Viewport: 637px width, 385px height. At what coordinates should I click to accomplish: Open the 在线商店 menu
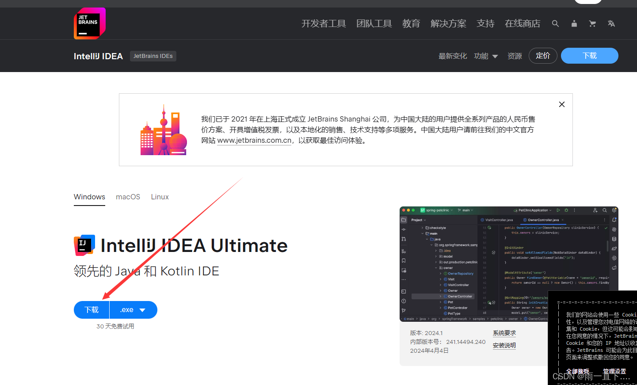[x=523, y=23]
